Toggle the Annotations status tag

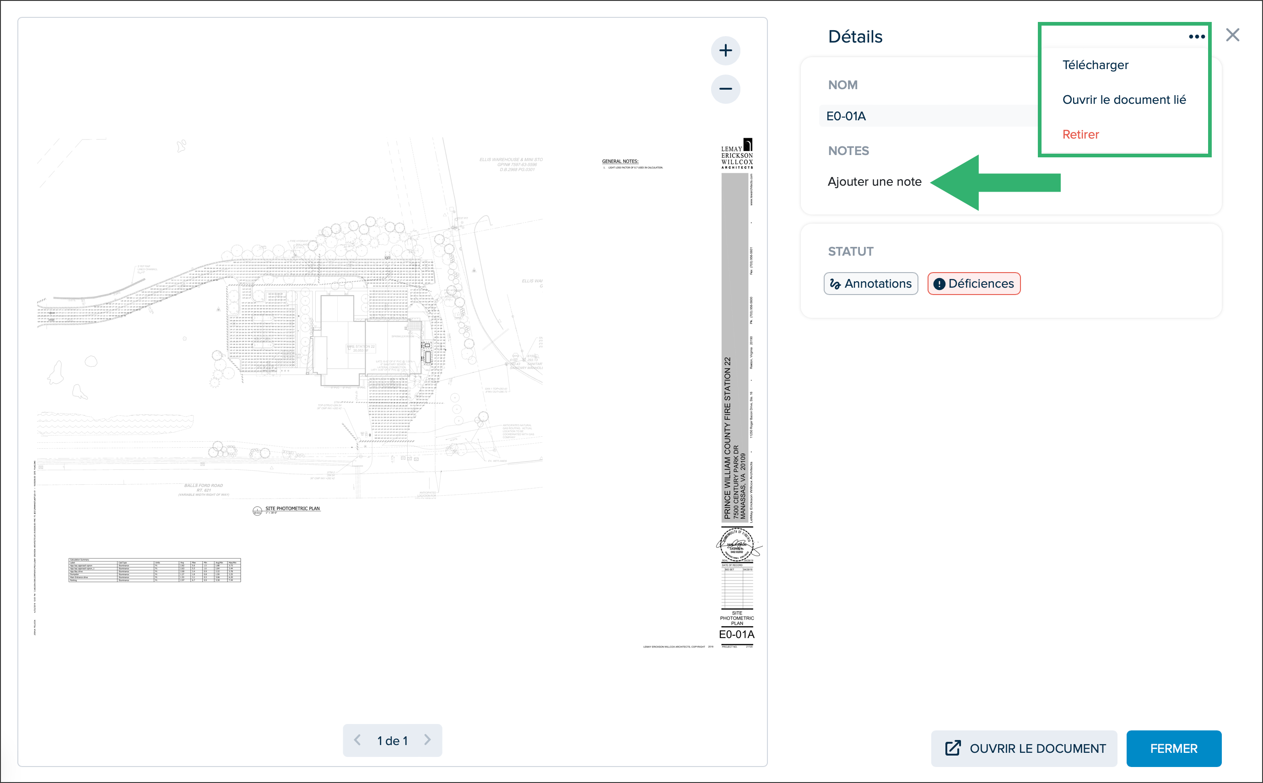pyautogui.click(x=870, y=284)
